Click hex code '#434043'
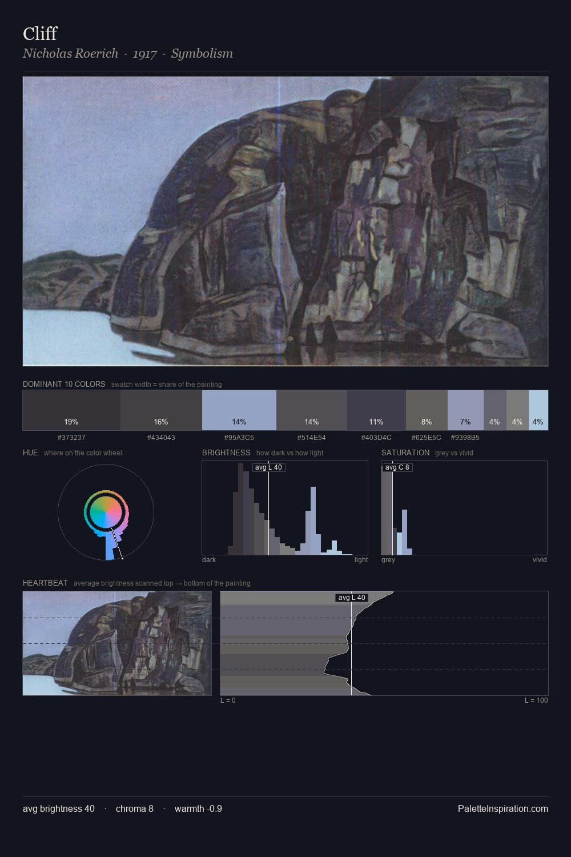 coord(161,438)
